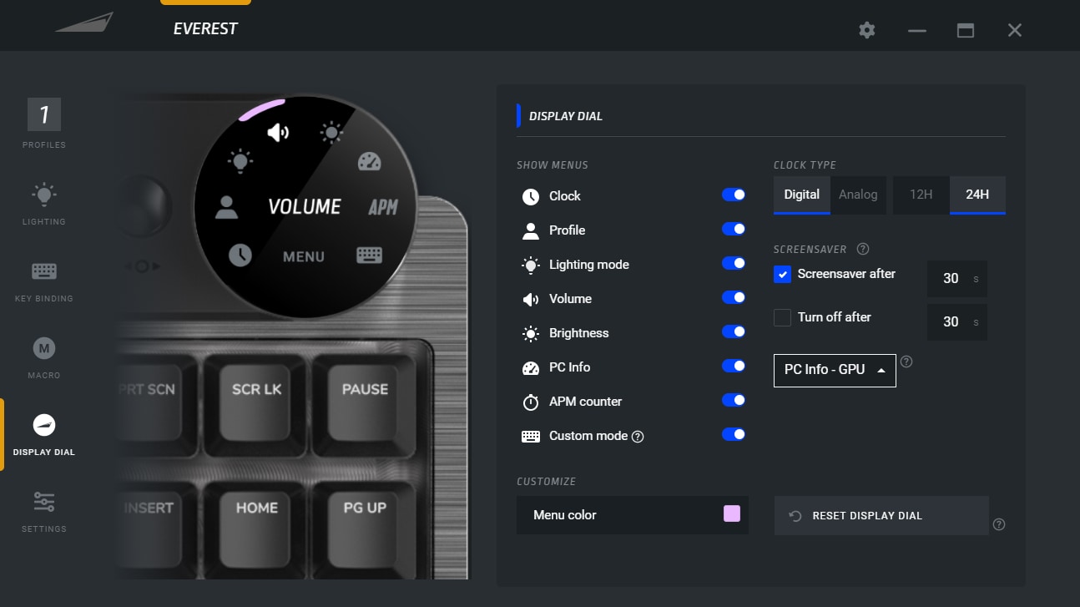Click the Screensaver help question mark

pyautogui.click(x=863, y=249)
